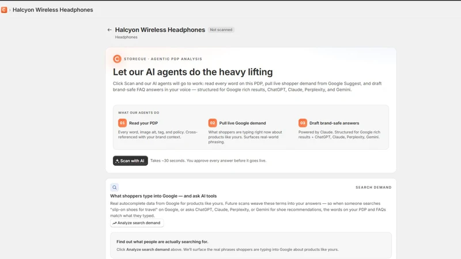
Task: Click the page heading Halcyon Wireless Headphones
Action: 160,30
